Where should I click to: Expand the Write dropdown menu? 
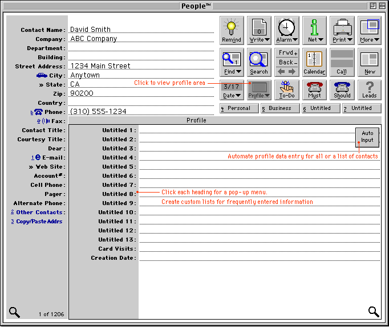(x=259, y=30)
